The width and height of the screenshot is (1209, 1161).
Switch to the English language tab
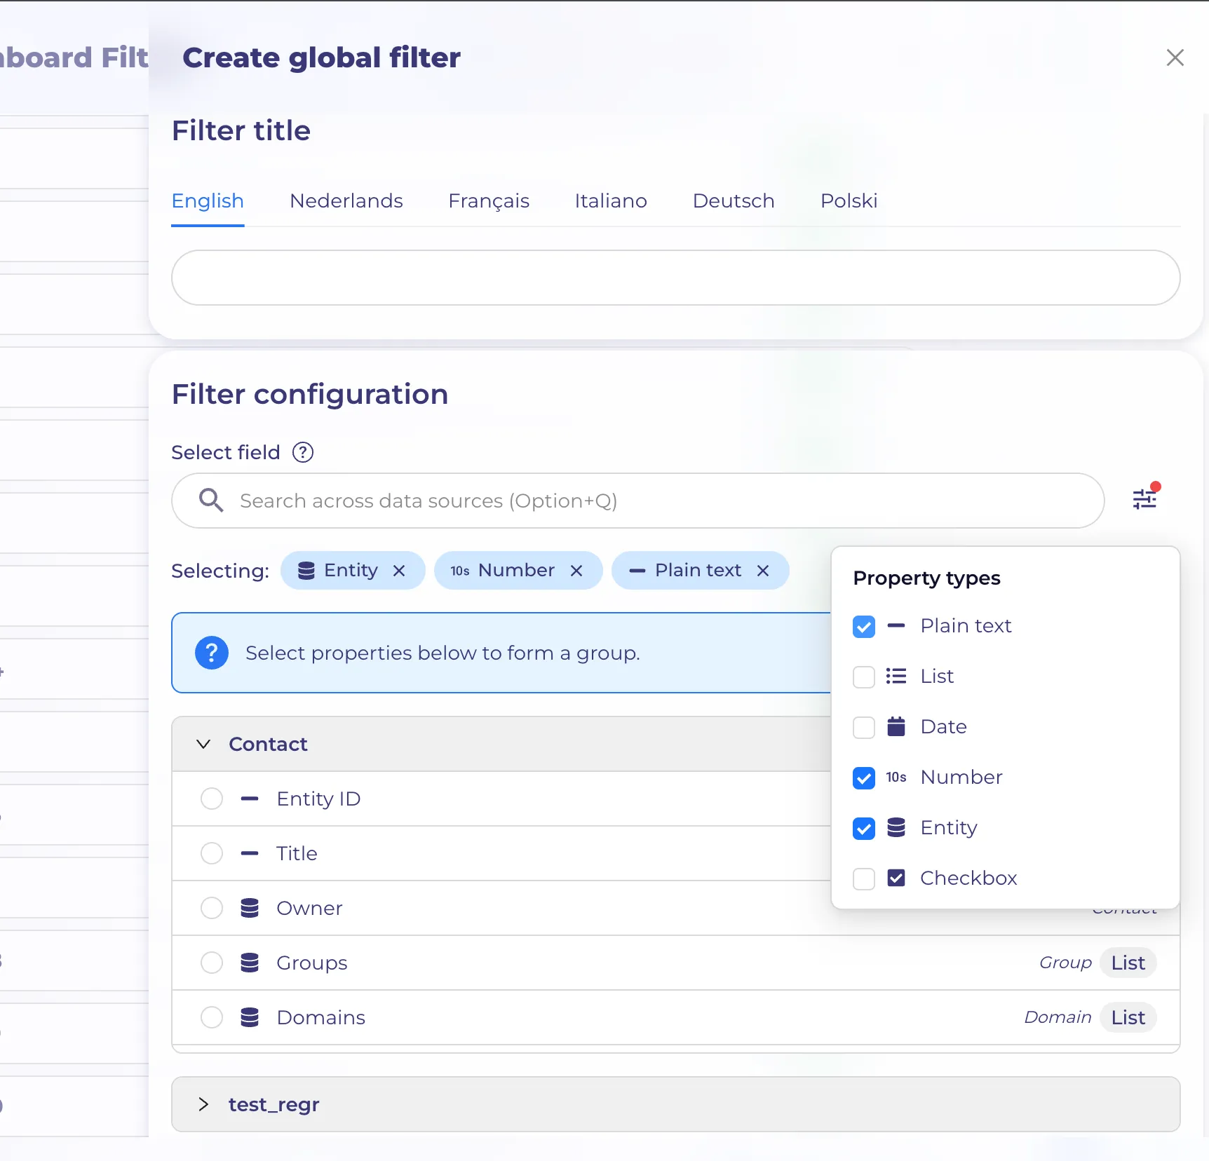[208, 201]
